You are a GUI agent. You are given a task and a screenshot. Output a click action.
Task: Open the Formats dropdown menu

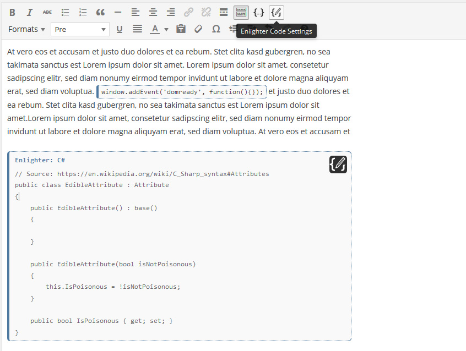(26, 29)
